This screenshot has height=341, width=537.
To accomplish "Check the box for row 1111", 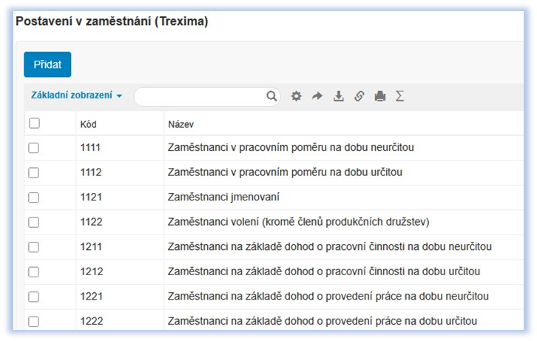I will coord(33,148).
